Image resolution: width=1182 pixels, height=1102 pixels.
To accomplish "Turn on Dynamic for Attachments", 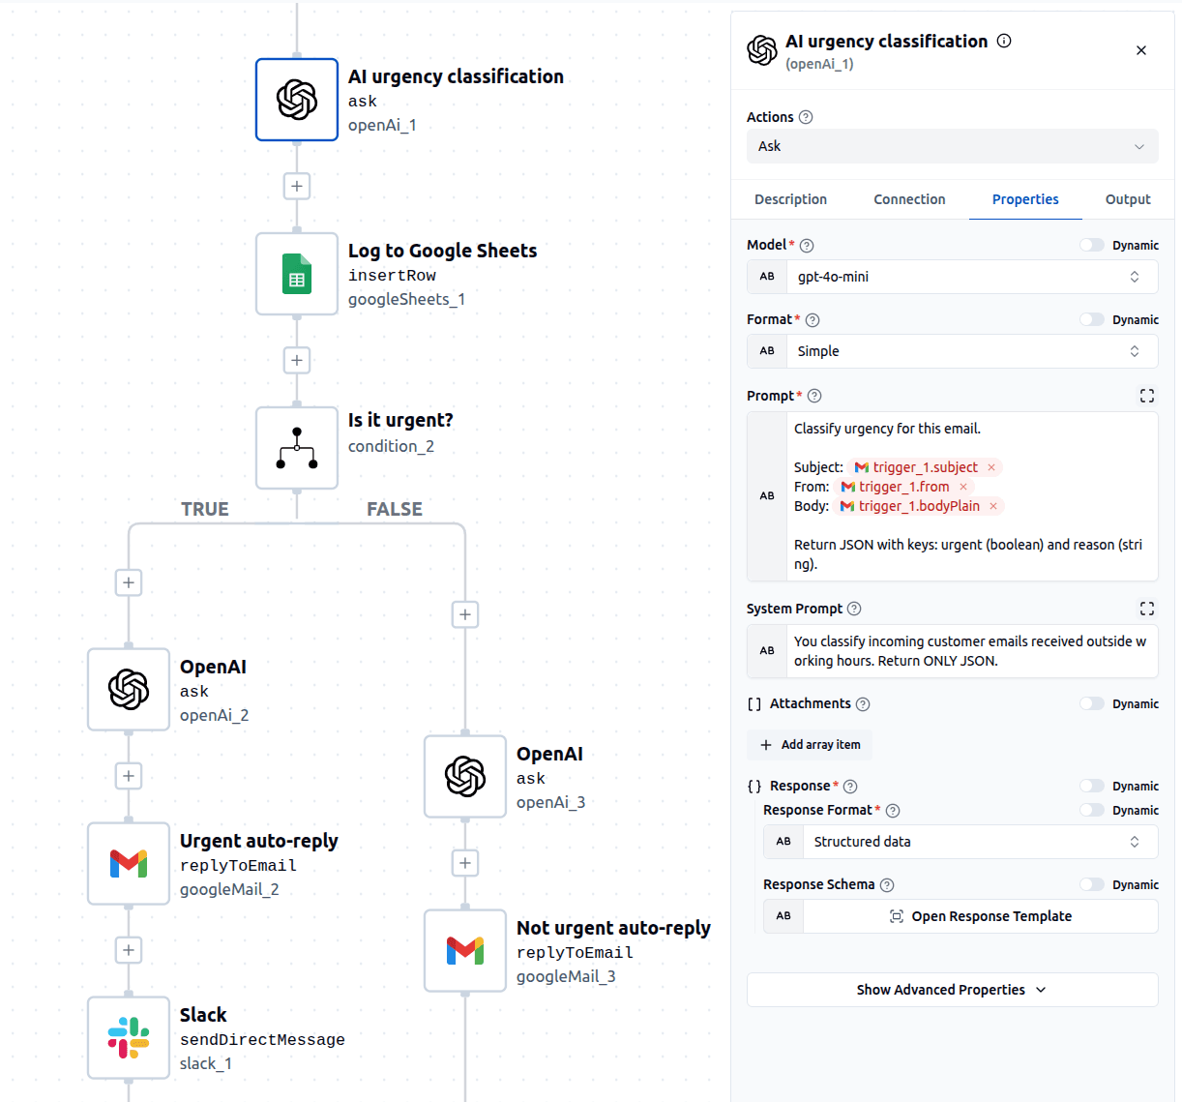I will point(1092,704).
